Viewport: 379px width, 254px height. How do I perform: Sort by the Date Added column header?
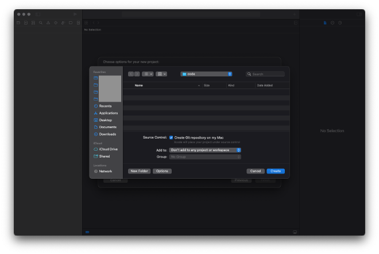click(265, 86)
